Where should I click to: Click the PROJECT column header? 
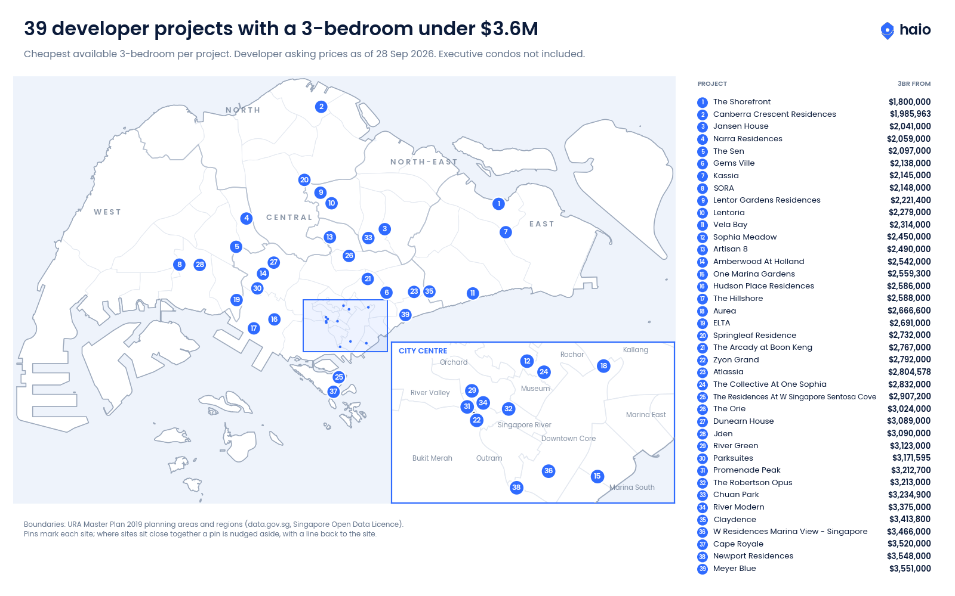pyautogui.click(x=712, y=84)
